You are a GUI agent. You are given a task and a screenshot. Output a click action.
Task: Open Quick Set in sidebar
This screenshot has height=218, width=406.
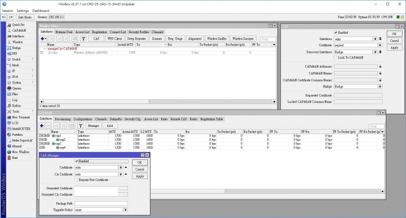click(18, 25)
